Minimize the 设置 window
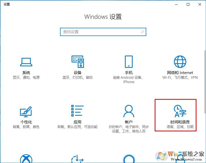This screenshot has width=206, height=163. tap(176, 4)
